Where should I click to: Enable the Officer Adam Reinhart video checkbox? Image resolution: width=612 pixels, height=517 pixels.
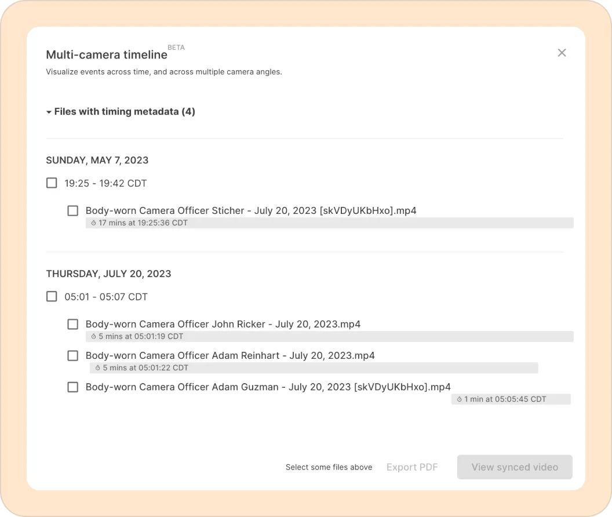point(72,355)
